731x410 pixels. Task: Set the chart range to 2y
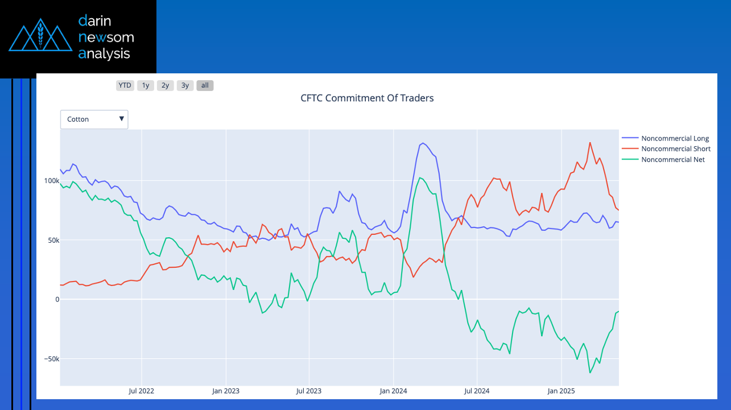[165, 85]
